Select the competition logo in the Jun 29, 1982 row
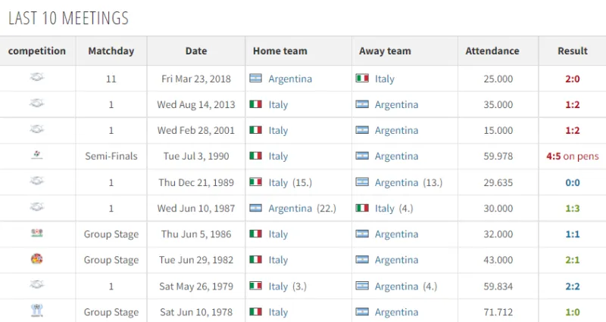Viewport: 606px width, 322px height. tap(38, 259)
